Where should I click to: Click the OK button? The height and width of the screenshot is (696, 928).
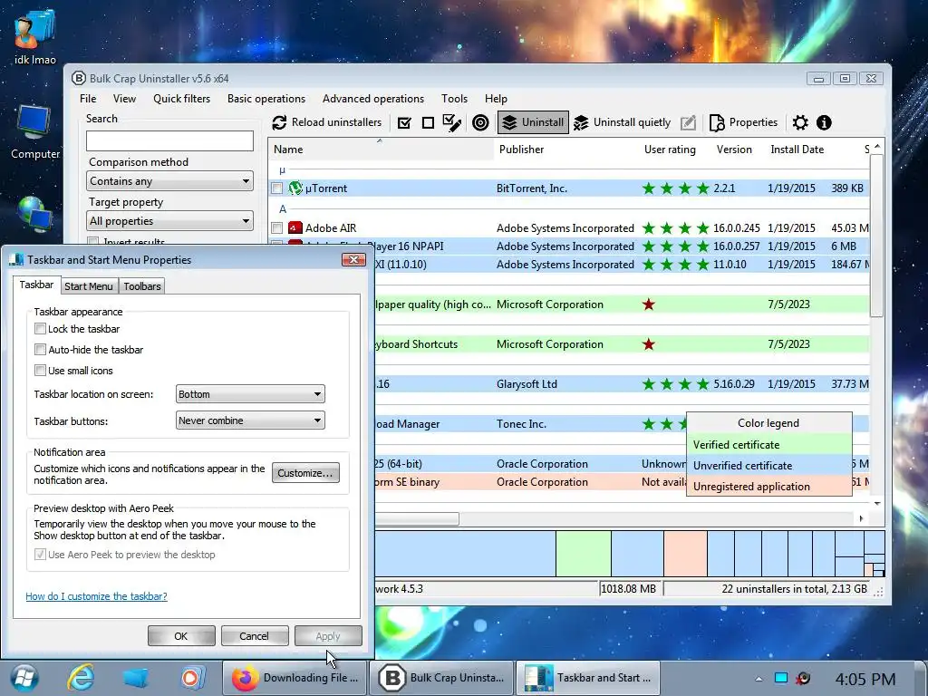point(181,636)
